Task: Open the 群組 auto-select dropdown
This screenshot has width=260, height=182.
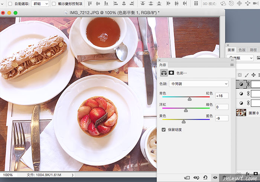Action: pos(40,4)
